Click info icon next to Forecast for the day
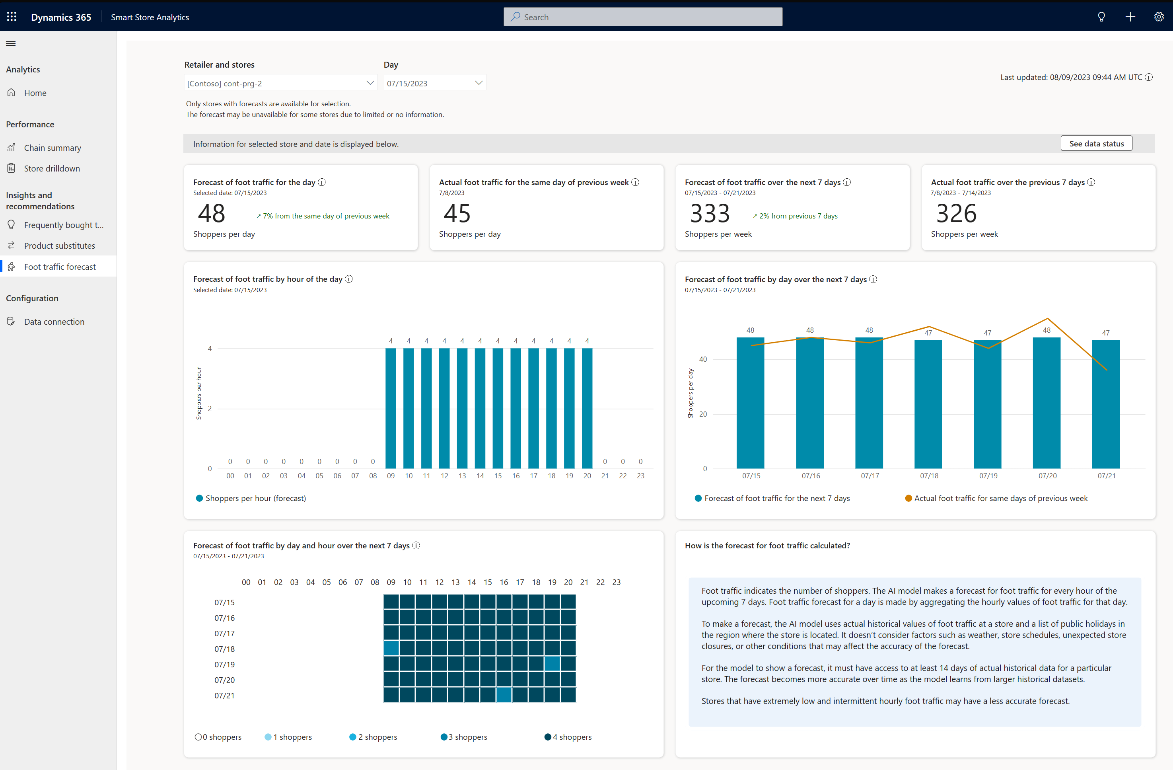The height and width of the screenshot is (770, 1173). (x=322, y=182)
